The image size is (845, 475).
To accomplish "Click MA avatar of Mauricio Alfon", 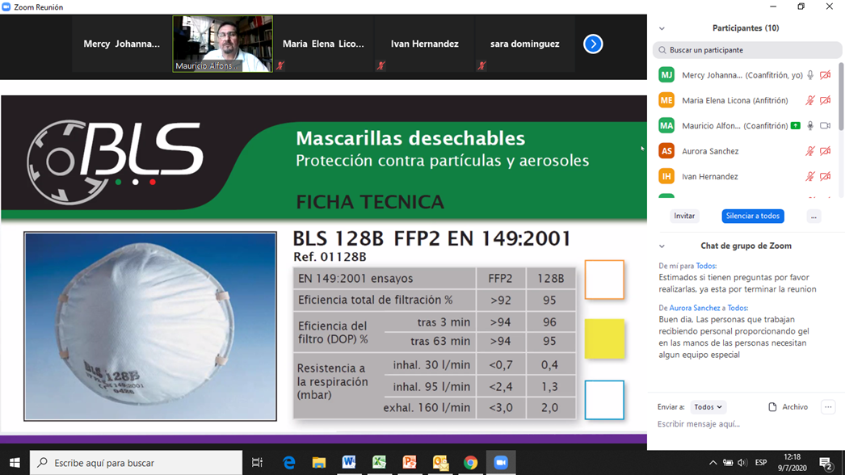I will coord(666,126).
